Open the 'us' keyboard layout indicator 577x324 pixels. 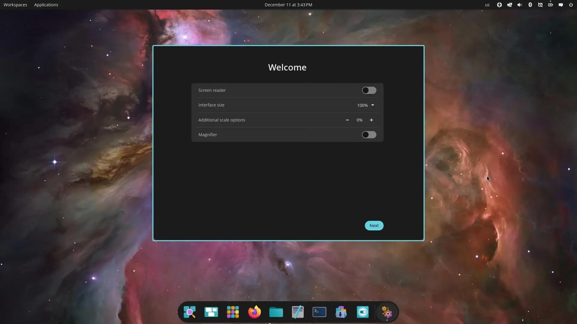point(487,5)
